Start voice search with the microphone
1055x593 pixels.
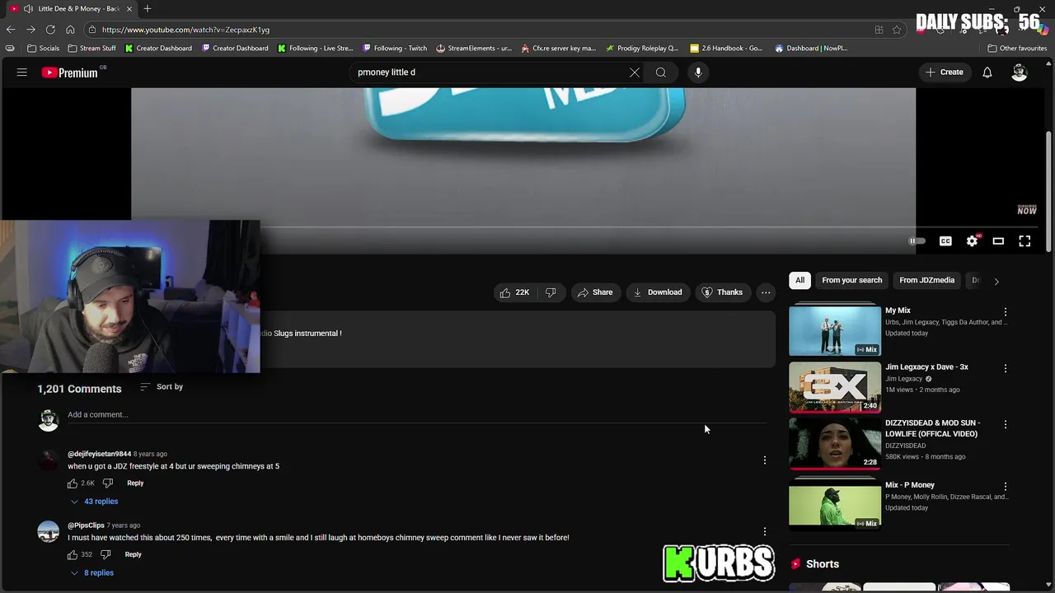point(698,72)
